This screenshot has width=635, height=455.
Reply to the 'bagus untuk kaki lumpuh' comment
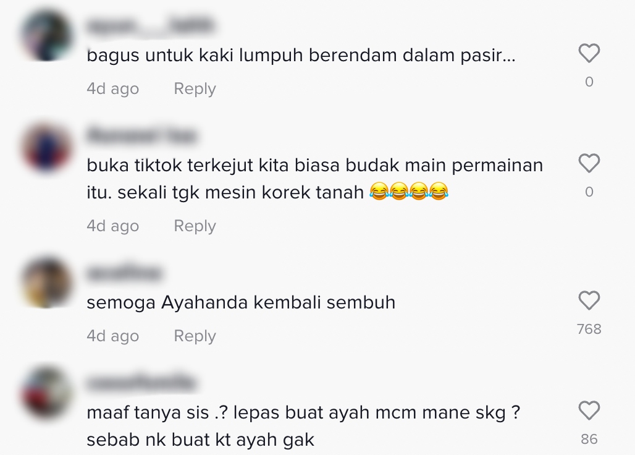tap(195, 89)
